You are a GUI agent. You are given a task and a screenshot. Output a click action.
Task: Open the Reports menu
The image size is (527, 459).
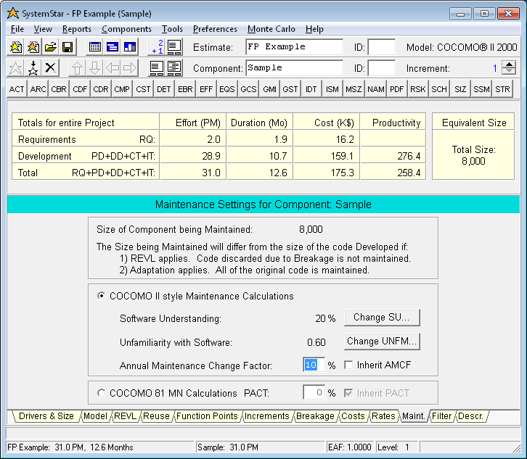pyautogui.click(x=77, y=29)
